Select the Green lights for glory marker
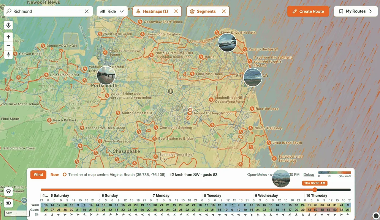 [x=142, y=35]
